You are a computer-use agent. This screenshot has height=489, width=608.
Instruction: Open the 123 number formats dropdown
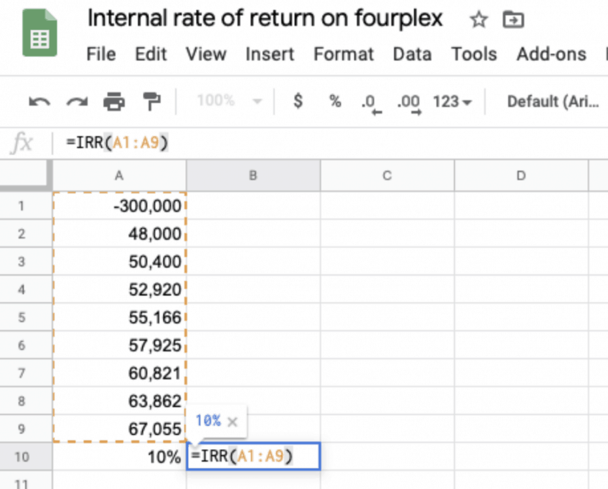pyautogui.click(x=452, y=101)
